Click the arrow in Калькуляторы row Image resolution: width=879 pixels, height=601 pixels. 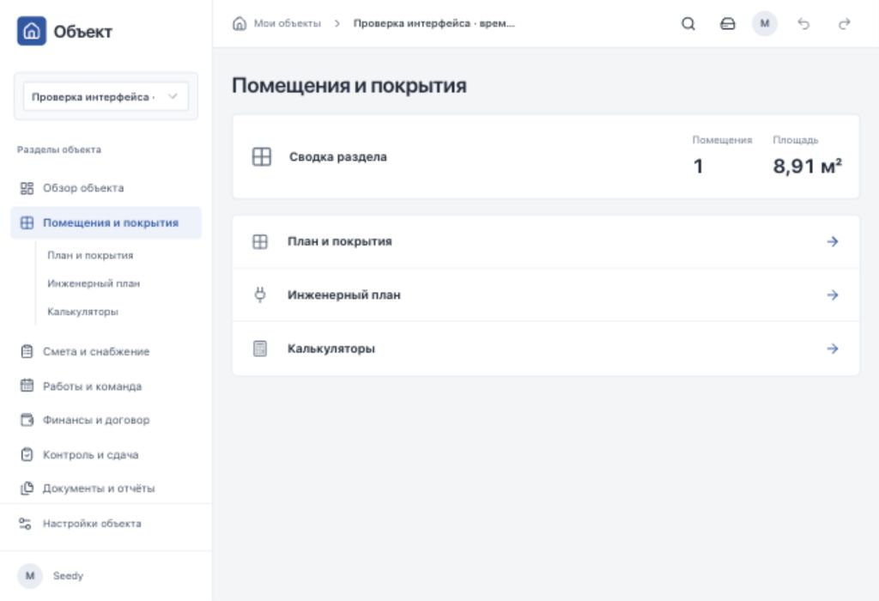pos(833,349)
